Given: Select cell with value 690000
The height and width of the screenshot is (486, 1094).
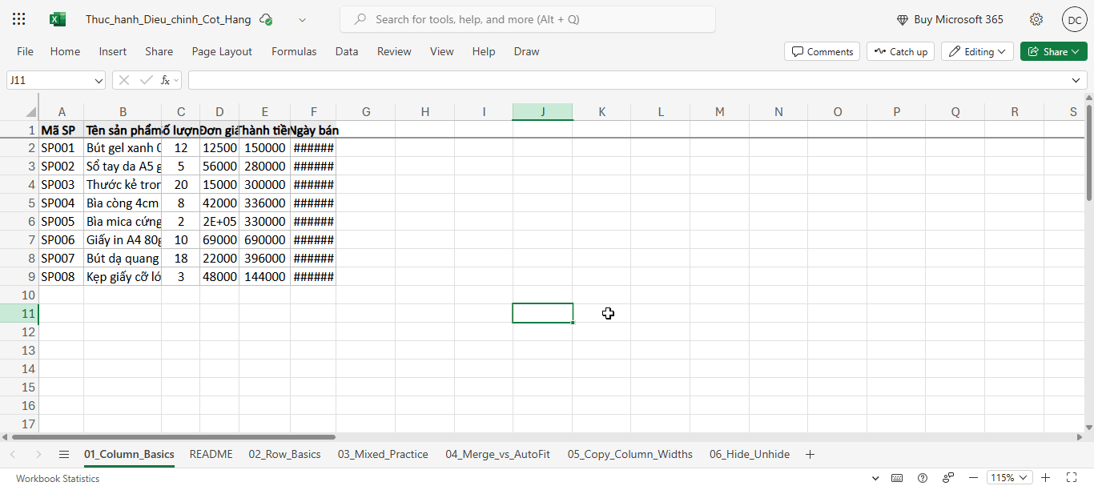Looking at the screenshot, I should point(265,240).
